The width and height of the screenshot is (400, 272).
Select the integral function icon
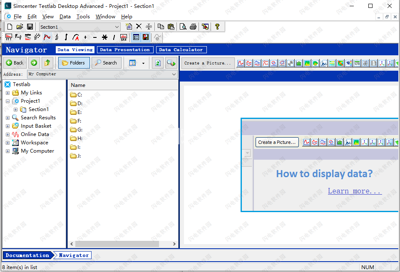pyautogui.click(x=66, y=37)
